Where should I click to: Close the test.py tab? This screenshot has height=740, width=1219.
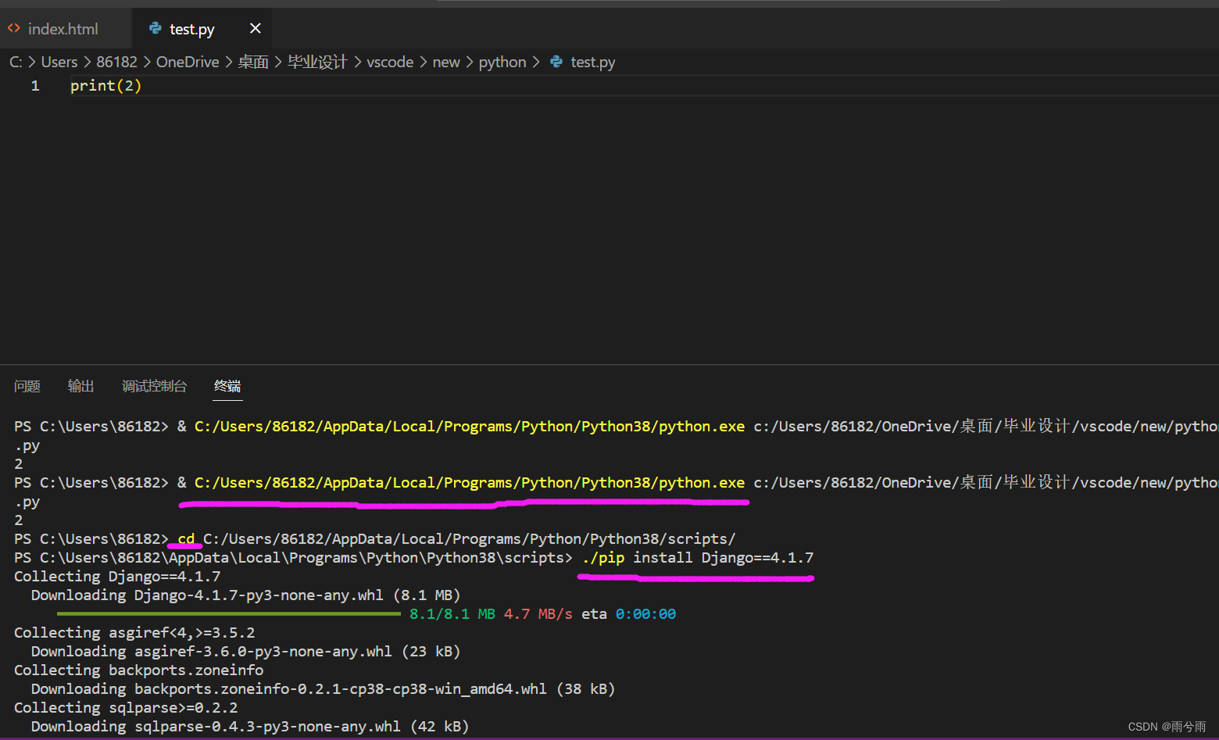(255, 29)
